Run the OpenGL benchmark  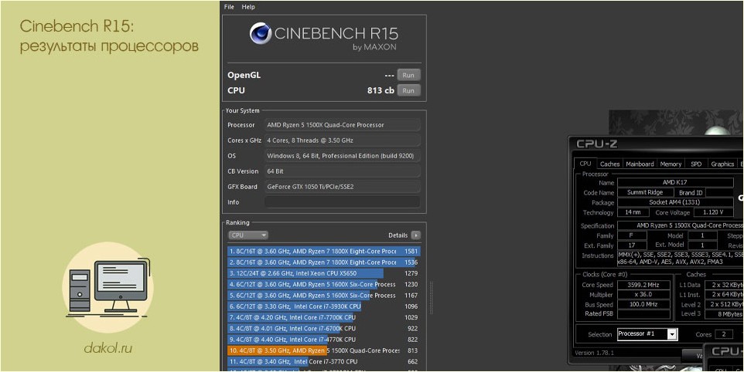(408, 76)
